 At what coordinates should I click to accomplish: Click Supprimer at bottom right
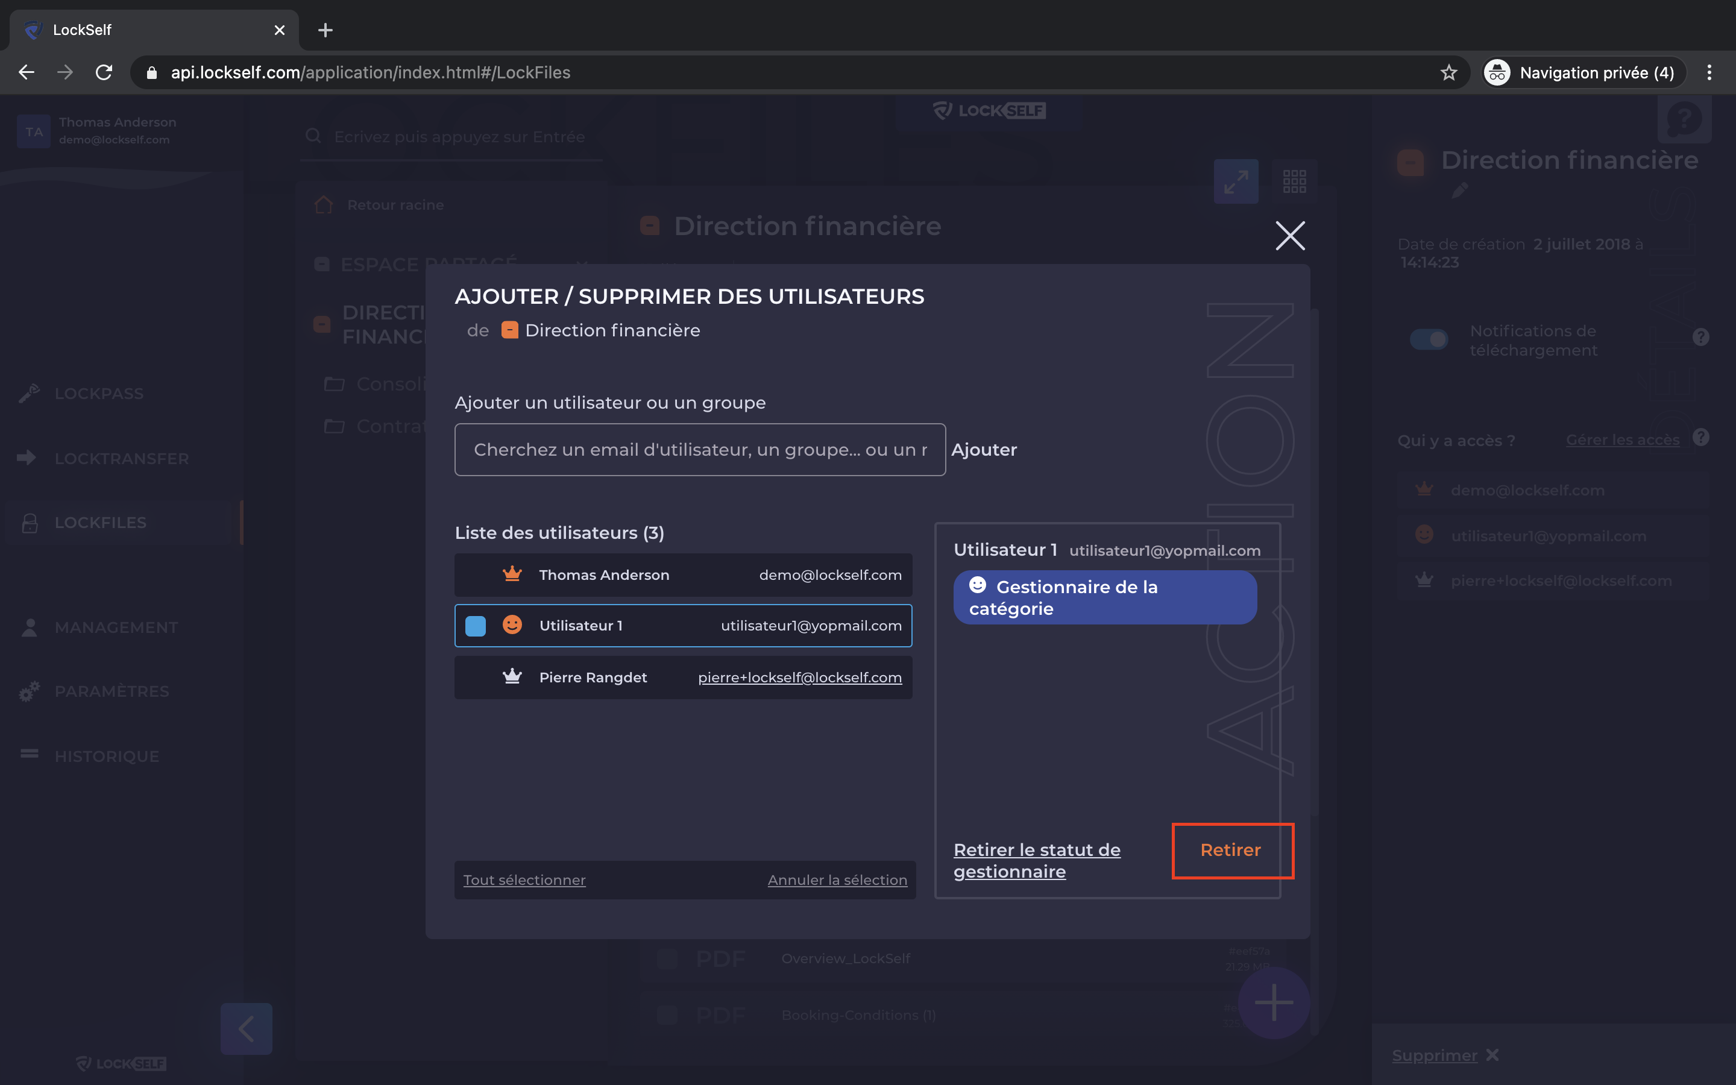click(1435, 1055)
